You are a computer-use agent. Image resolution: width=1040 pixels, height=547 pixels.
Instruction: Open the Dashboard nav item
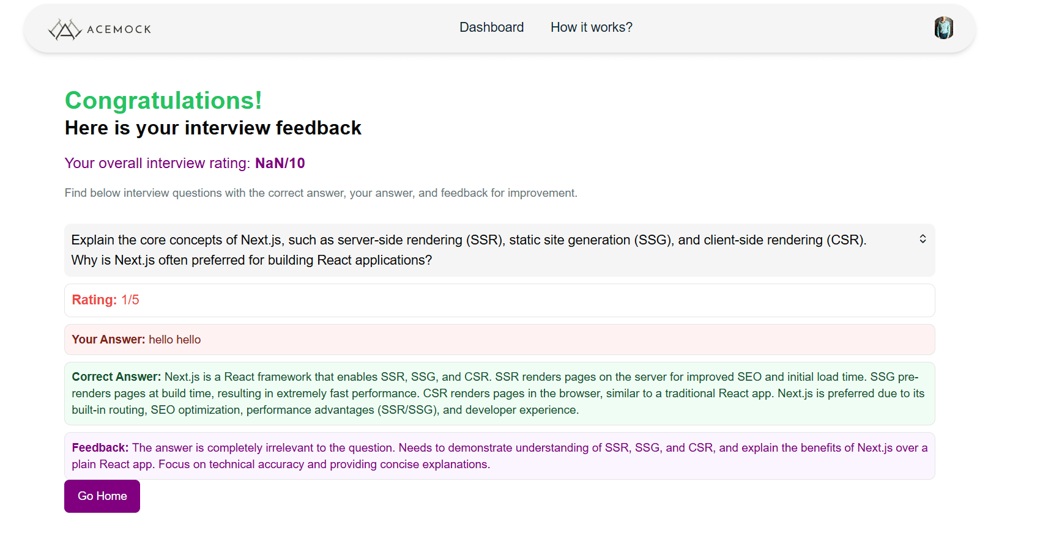tap(491, 28)
